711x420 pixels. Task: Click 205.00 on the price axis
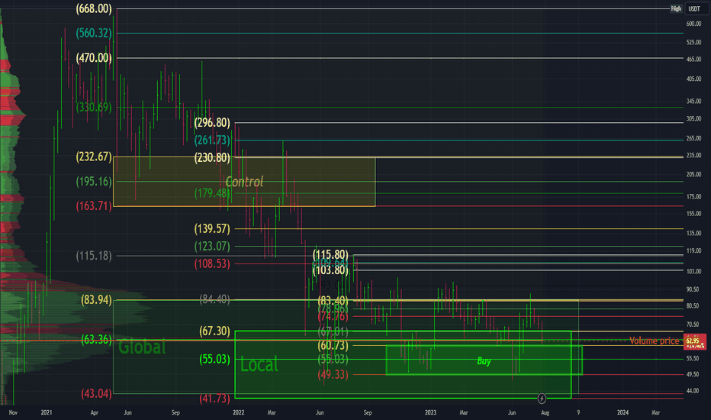(693, 174)
